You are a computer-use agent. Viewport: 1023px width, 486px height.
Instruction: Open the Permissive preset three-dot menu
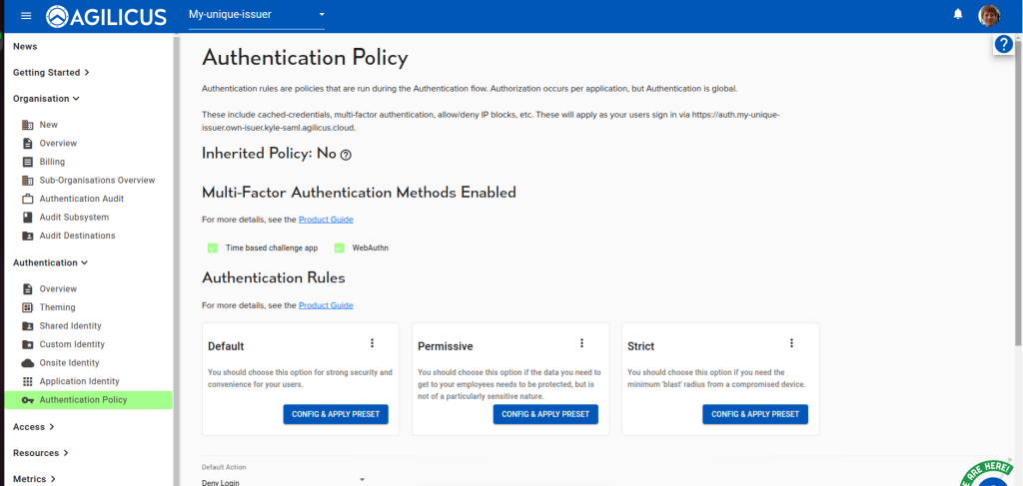(581, 343)
